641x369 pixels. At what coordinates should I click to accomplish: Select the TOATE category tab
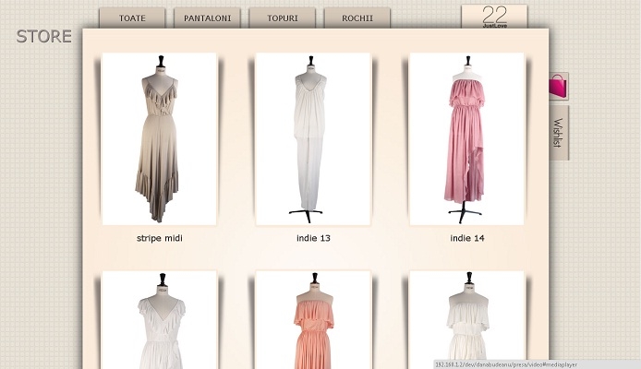132,18
